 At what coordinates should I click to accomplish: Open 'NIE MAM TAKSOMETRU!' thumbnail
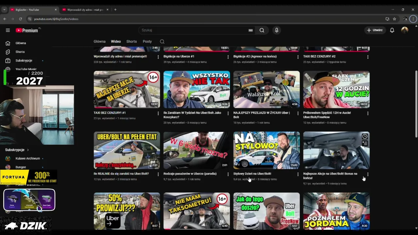(x=197, y=211)
